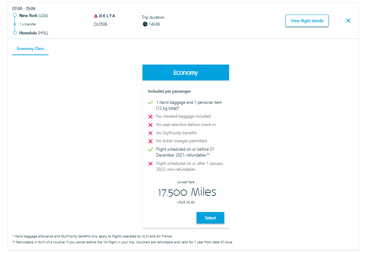Click the origin circle for New York
Screen dimensions: 366x253
pyautogui.click(x=14, y=15)
